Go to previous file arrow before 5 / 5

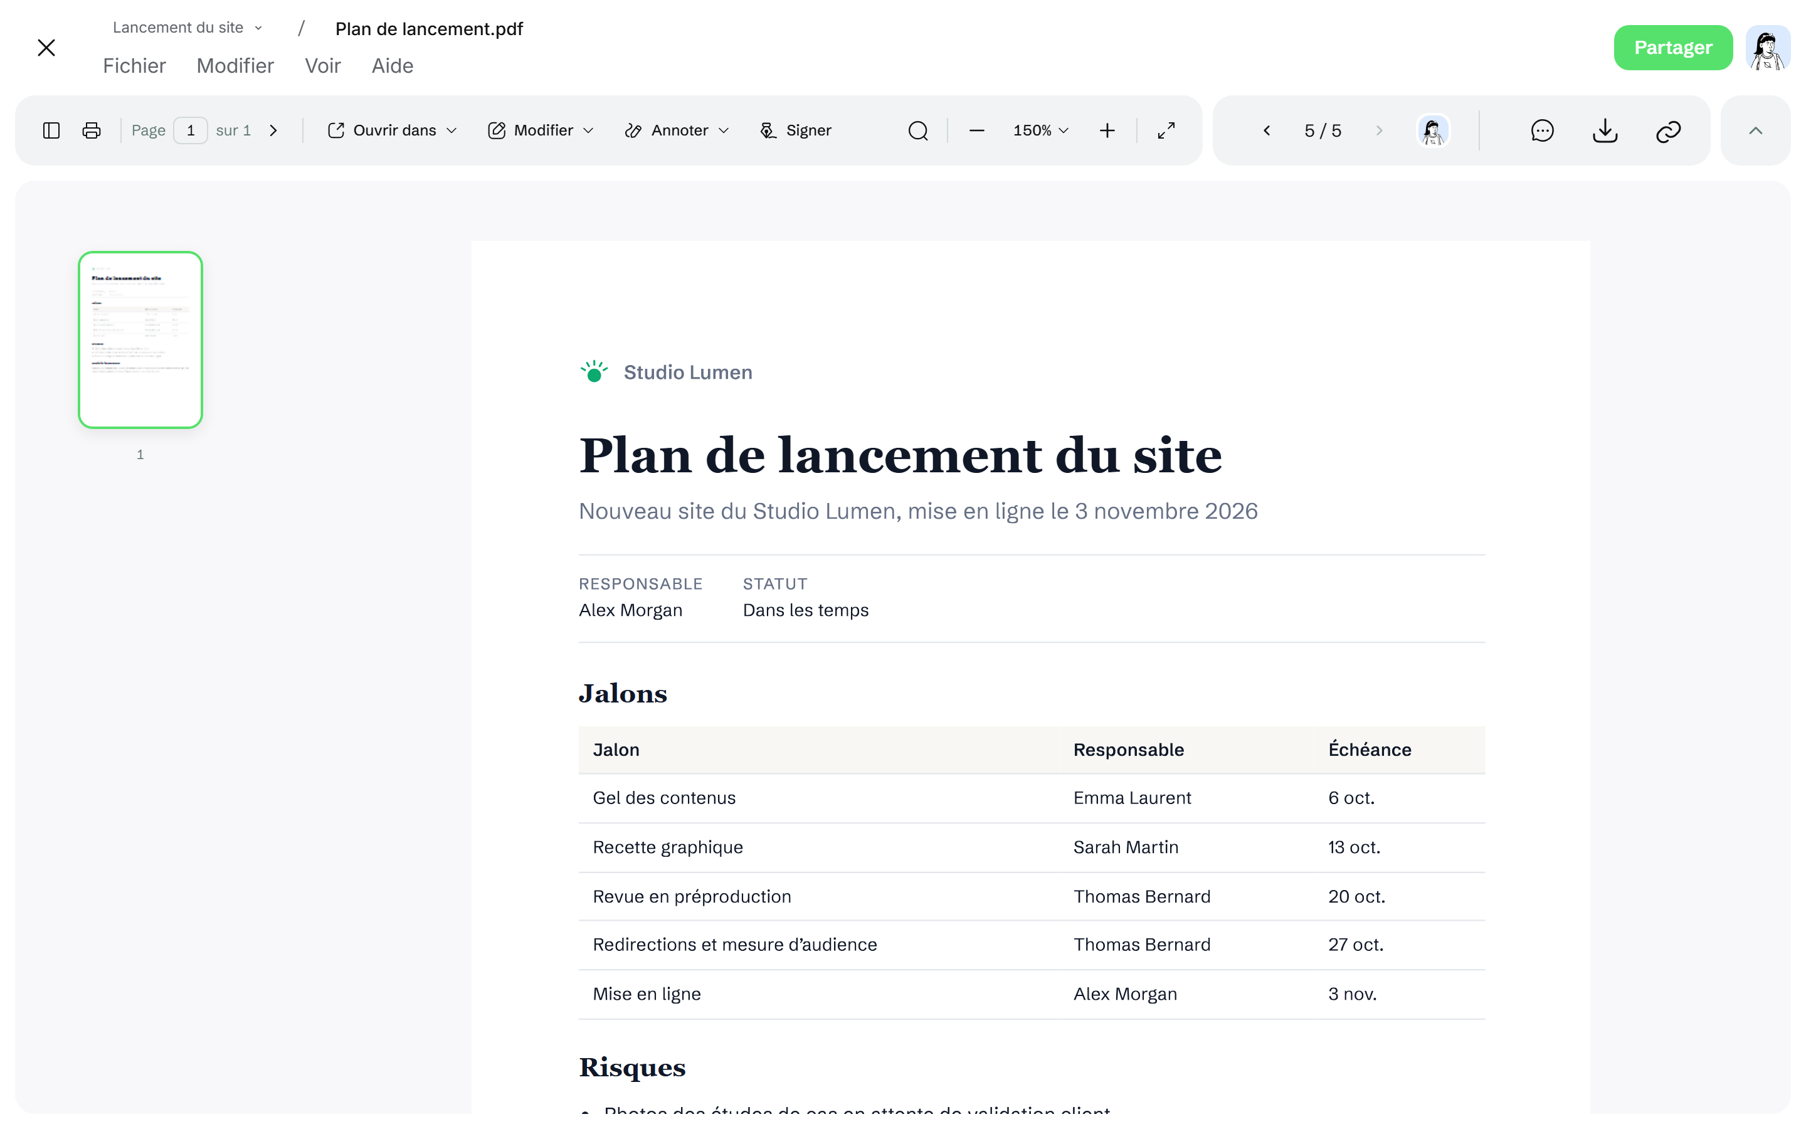(1267, 130)
